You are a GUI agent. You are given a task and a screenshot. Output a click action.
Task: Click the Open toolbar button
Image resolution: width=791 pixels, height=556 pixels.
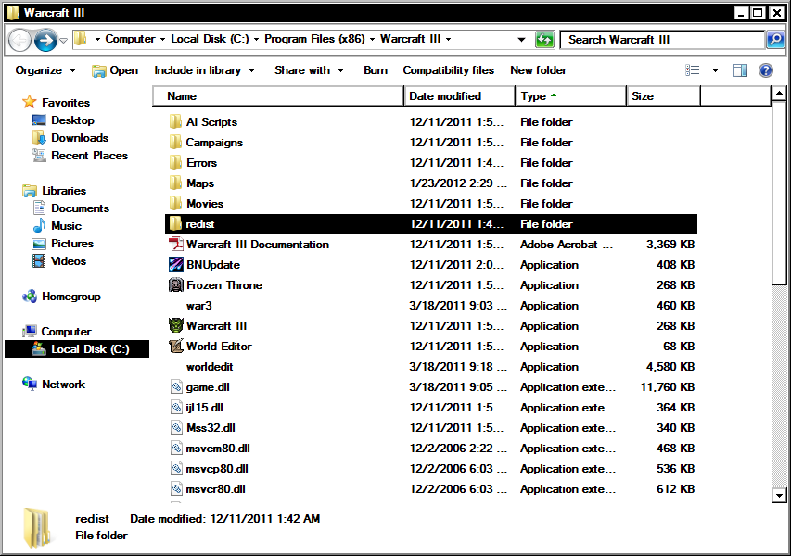coord(115,70)
